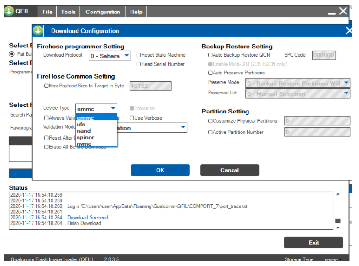
Task: Enable Customize Physical Partitions checkbox
Action: 210,121
